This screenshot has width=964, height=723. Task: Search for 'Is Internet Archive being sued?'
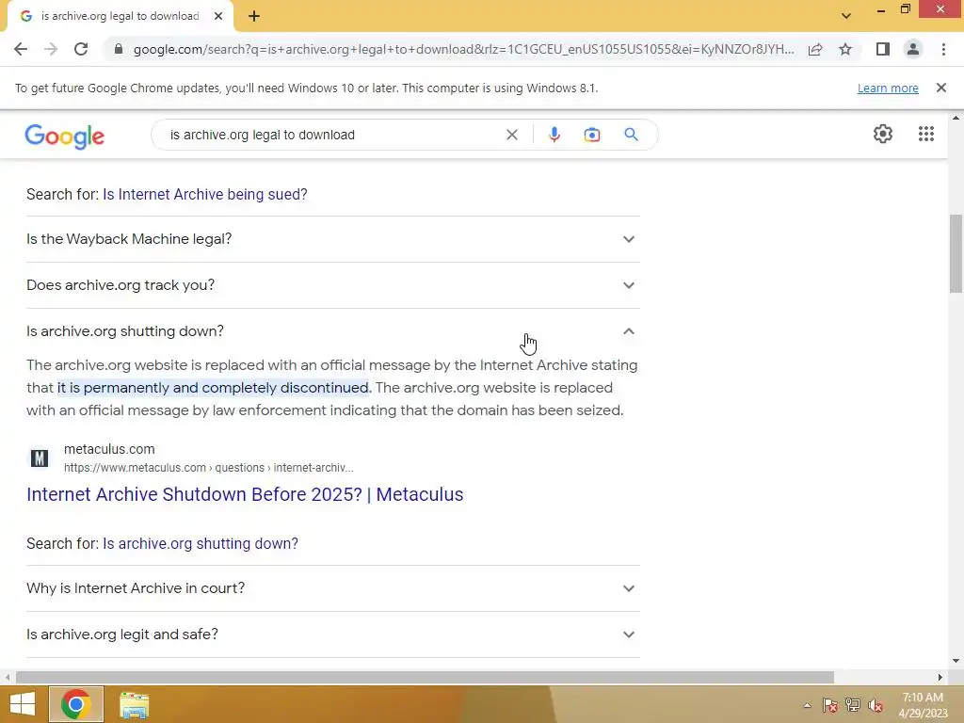point(204,194)
